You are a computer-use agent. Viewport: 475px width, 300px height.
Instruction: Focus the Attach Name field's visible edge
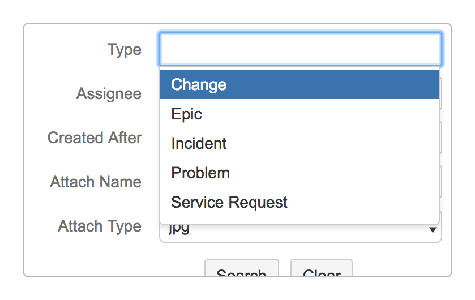440,182
